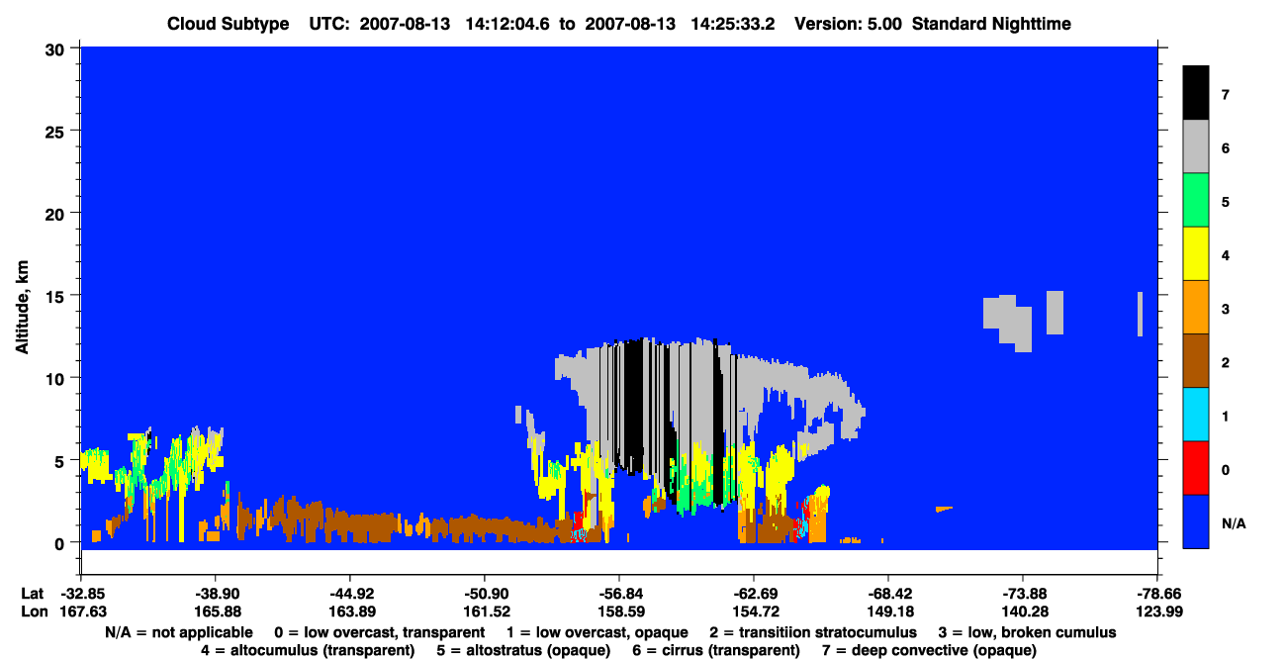The image size is (1286, 660).
Task: Click the altitude tick label 30
Action: tap(57, 48)
